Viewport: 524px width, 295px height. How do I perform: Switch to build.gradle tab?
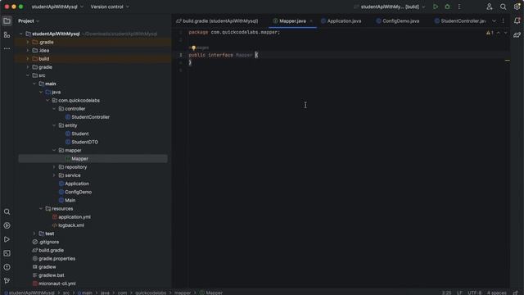coord(217,20)
